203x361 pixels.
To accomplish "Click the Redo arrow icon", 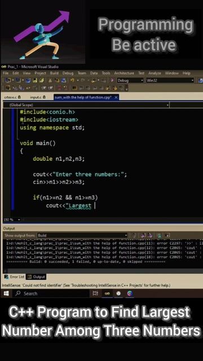I will point(83,80).
